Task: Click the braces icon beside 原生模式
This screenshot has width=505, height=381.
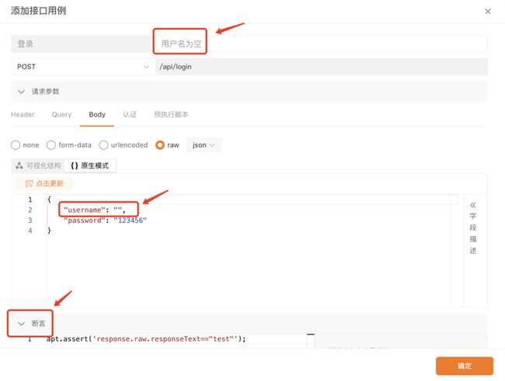Action: (75, 166)
